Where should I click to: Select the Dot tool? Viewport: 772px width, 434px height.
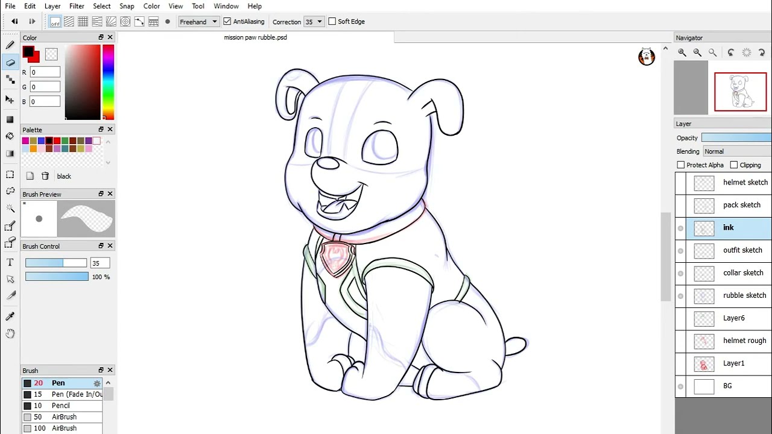click(10, 80)
